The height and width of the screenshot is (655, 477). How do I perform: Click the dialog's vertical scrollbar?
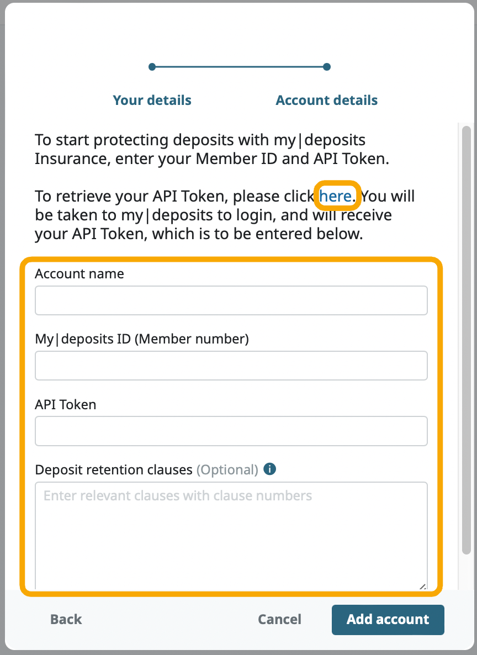[x=467, y=331]
